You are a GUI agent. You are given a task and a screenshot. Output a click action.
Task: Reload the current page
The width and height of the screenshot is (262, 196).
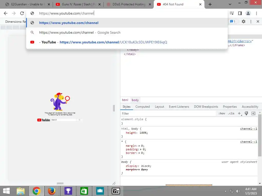(22, 13)
